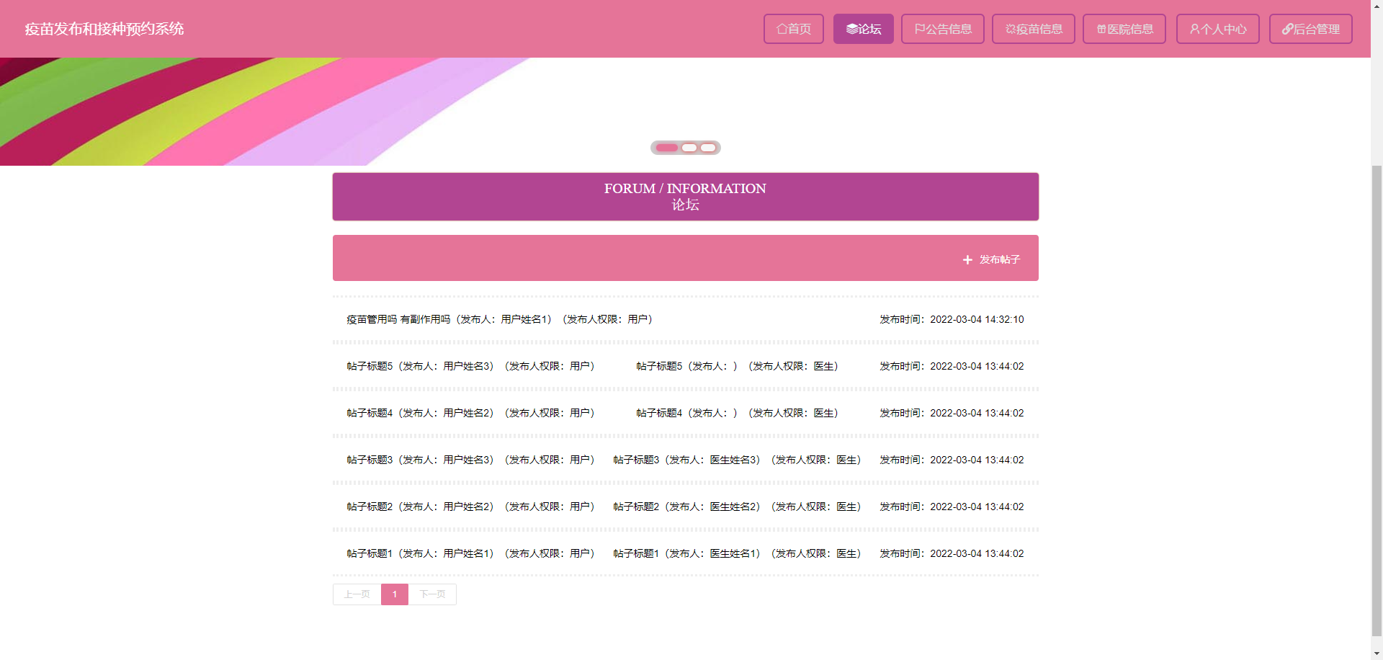The image size is (1383, 660).
Task: Click the timestamp 2022-03-04 14:32:10
Action: click(977, 319)
